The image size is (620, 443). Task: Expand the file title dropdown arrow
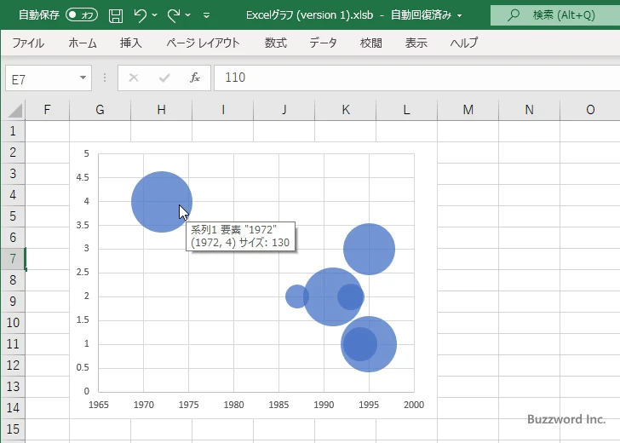460,15
